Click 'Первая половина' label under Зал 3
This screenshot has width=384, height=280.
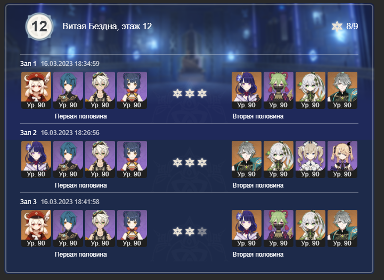point(81,254)
